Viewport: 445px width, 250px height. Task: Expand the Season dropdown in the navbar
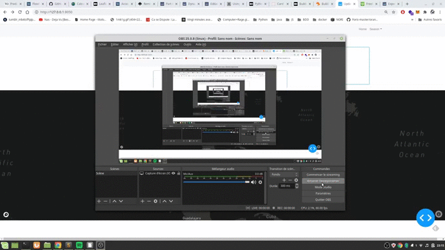coord(375,29)
